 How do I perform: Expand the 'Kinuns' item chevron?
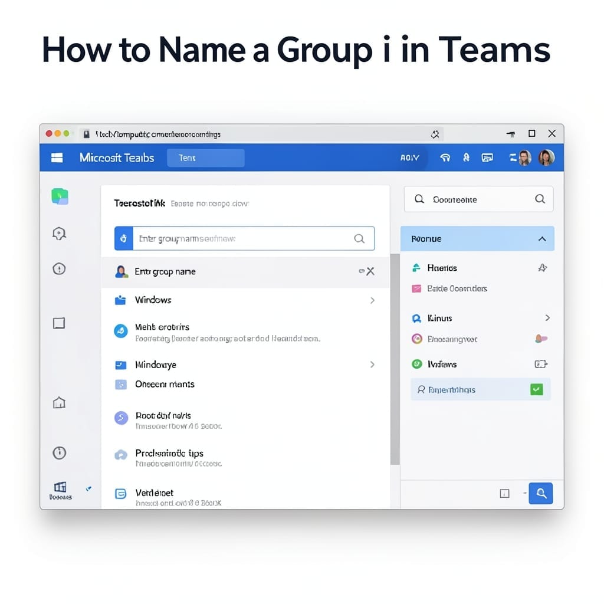coord(547,318)
